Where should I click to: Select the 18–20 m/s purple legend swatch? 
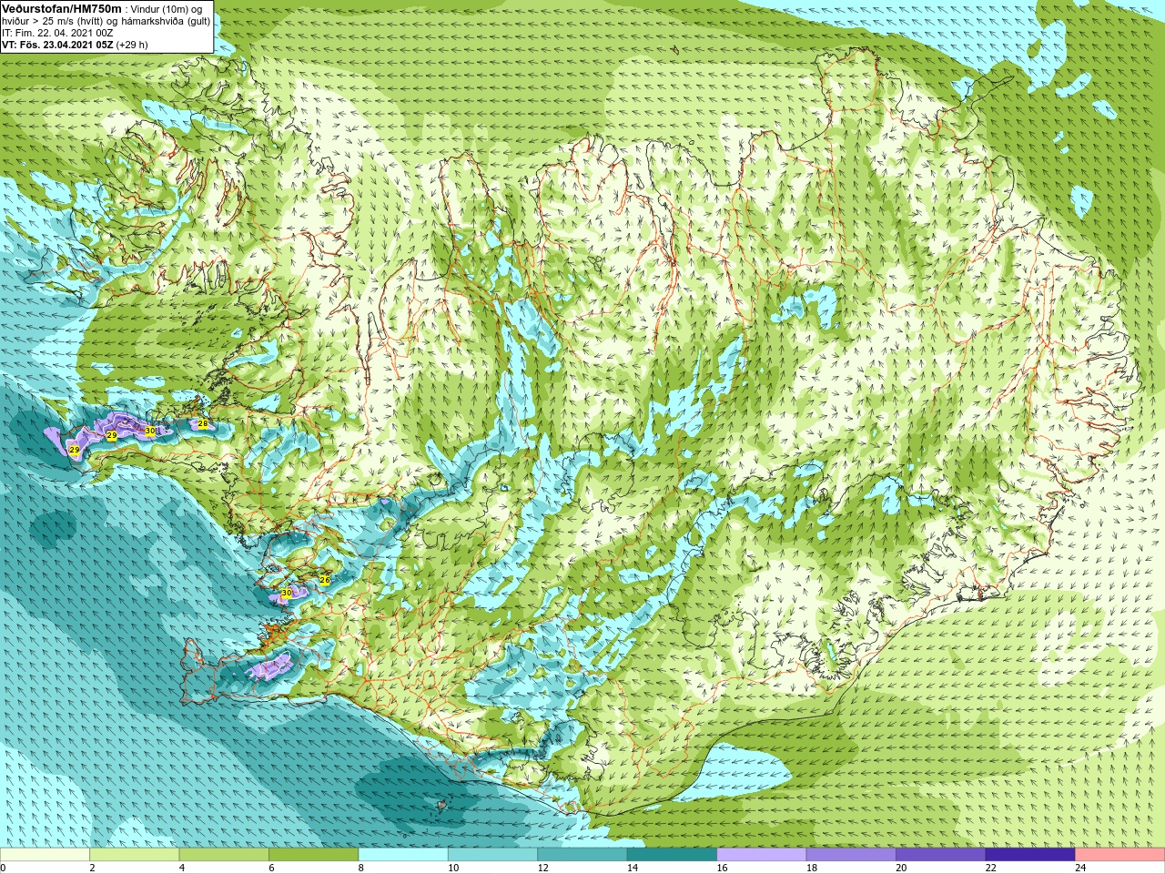852,855
